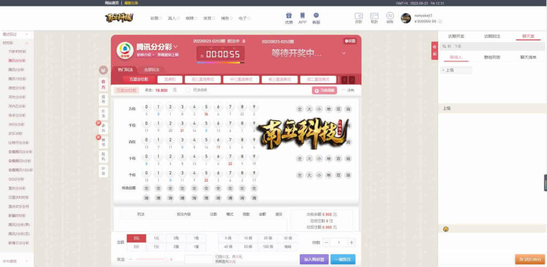Expand 腾讯分分彩 game dropdown arrow
The height and width of the screenshot is (267, 547).
[175, 46]
